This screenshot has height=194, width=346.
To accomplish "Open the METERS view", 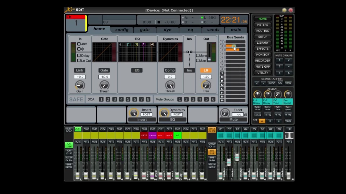I will (262, 25).
